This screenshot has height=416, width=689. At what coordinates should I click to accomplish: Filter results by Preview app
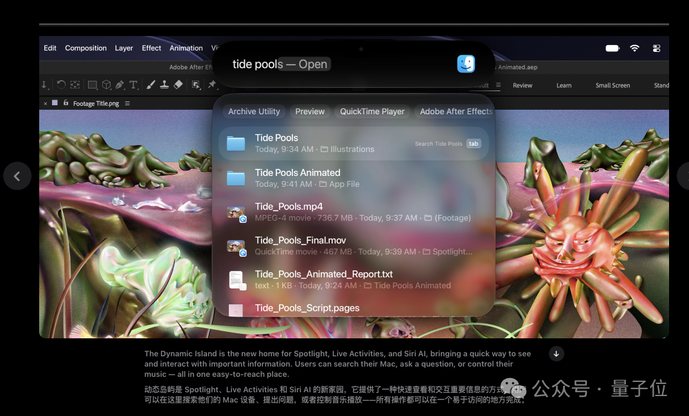(310, 112)
